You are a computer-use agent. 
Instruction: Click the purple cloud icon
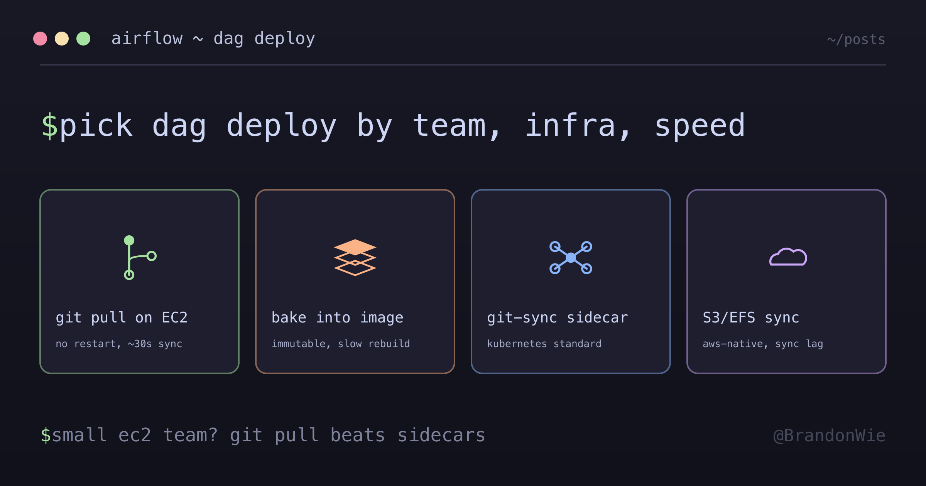click(x=788, y=257)
